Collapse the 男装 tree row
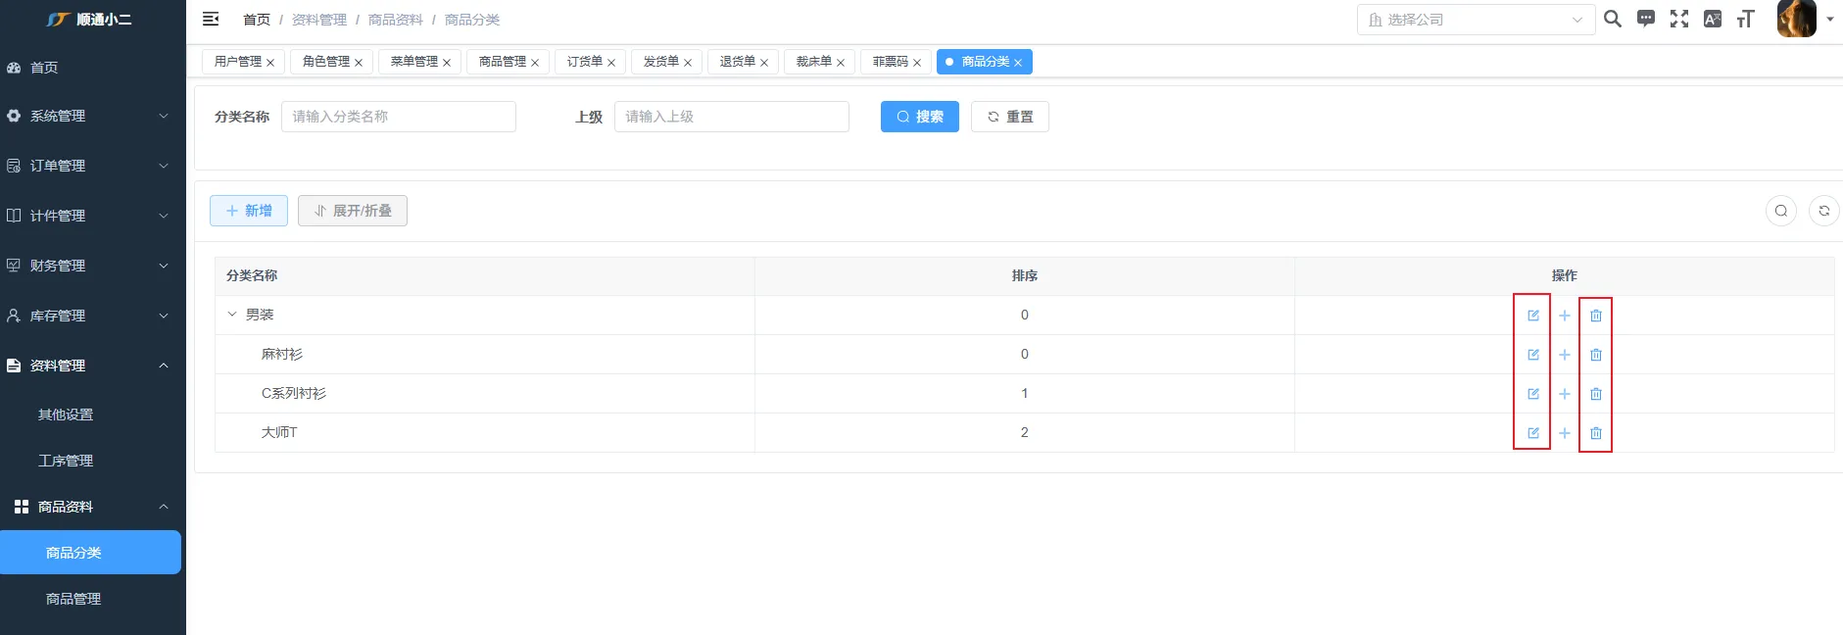Image resolution: width=1843 pixels, height=635 pixels. pyautogui.click(x=232, y=315)
